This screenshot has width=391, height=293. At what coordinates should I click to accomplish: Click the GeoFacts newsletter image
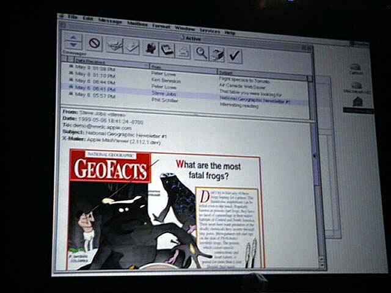pyautogui.click(x=165, y=210)
